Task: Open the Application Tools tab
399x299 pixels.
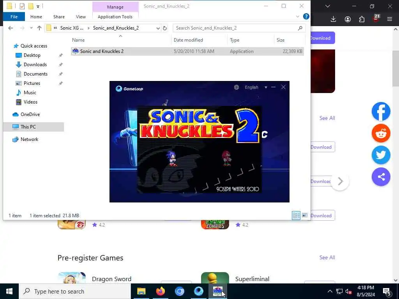Action: pos(115,17)
